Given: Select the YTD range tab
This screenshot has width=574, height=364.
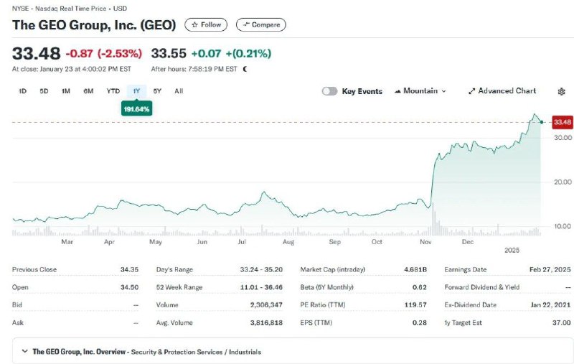Looking at the screenshot, I should pyautogui.click(x=113, y=91).
